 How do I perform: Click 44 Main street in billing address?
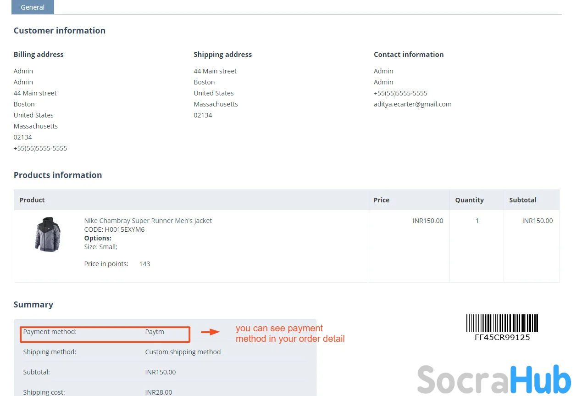pyautogui.click(x=35, y=93)
